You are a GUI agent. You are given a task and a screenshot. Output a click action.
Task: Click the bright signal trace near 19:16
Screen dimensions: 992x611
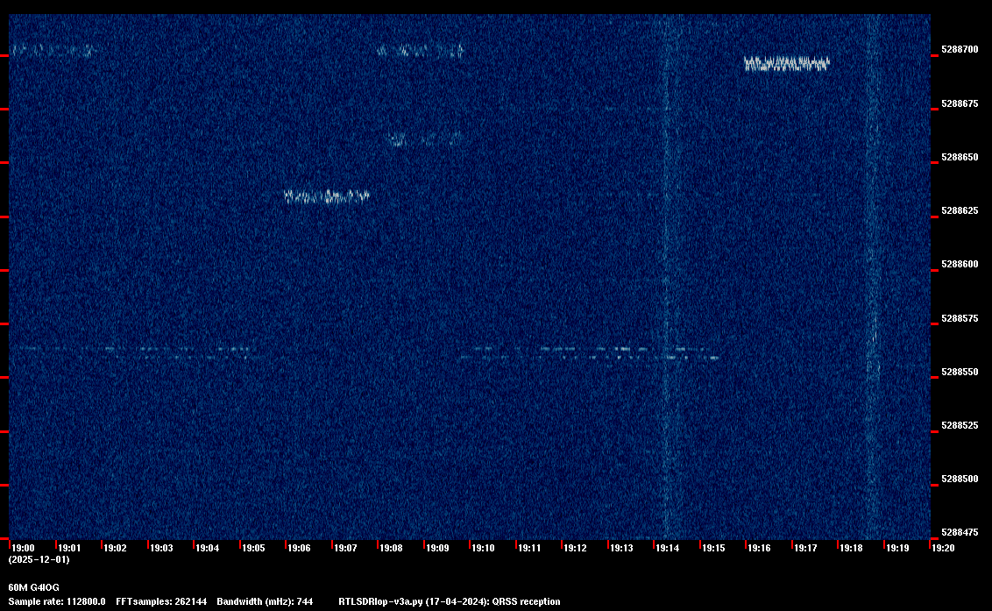[x=786, y=63]
